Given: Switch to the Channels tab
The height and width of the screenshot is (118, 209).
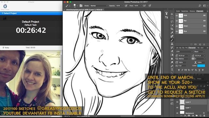Looking at the screenshot, I should pos(200,11).
